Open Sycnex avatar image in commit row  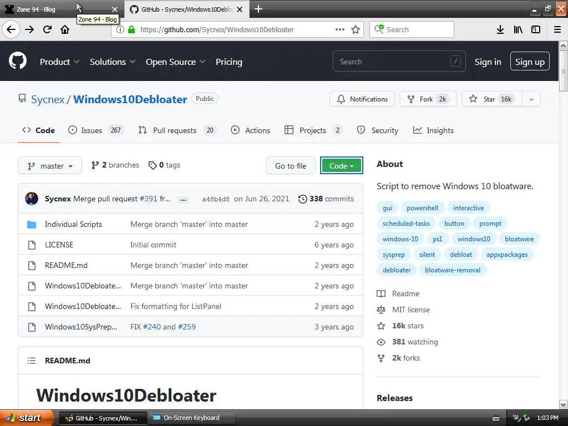[32, 199]
